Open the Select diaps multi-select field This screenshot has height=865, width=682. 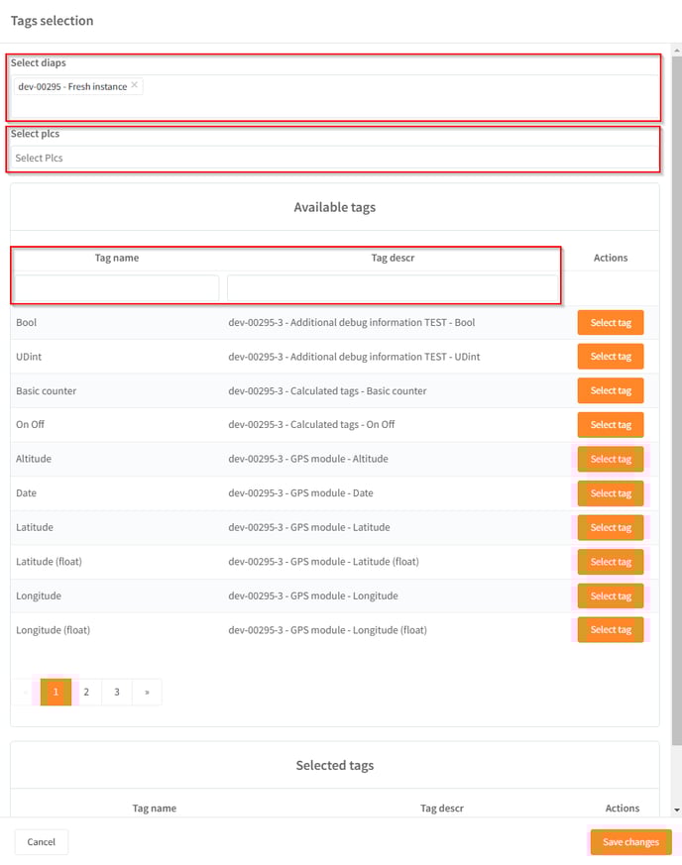coord(335,96)
